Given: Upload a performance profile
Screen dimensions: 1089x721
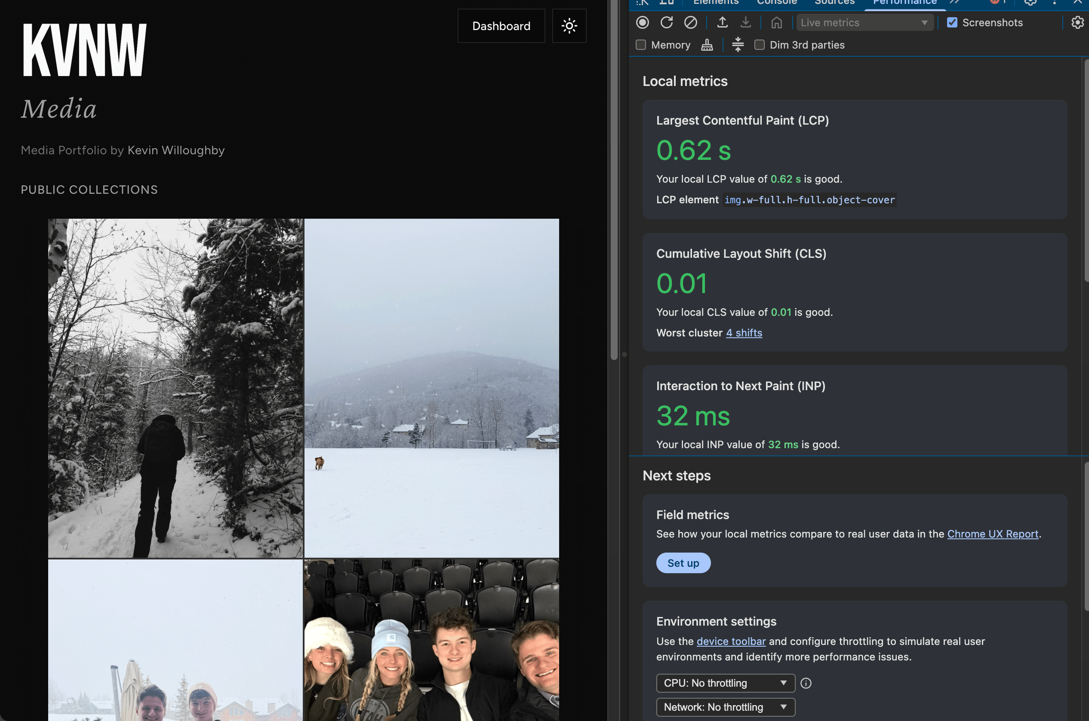Looking at the screenshot, I should point(722,22).
